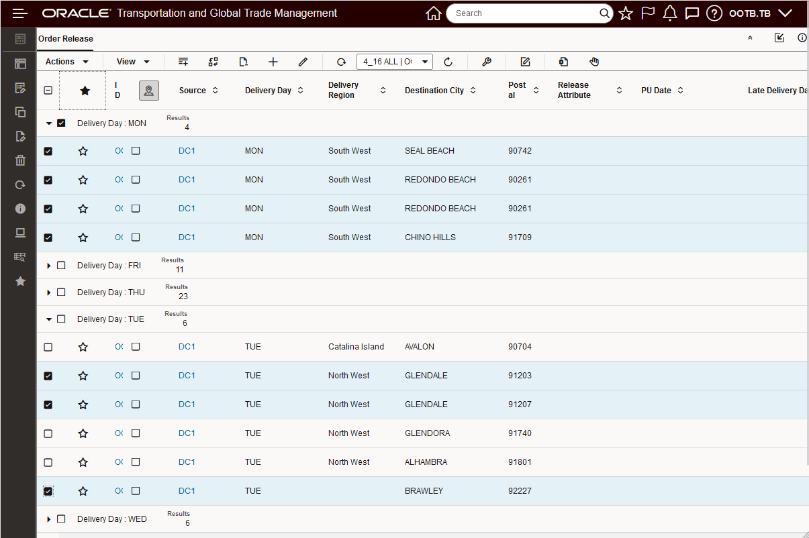The width and height of the screenshot is (809, 538).
Task: Click into the Search input field
Action: tap(524, 13)
